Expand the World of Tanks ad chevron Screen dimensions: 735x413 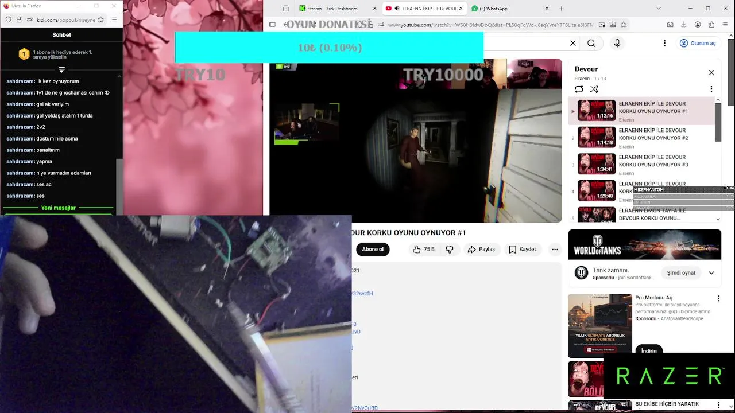click(711, 273)
